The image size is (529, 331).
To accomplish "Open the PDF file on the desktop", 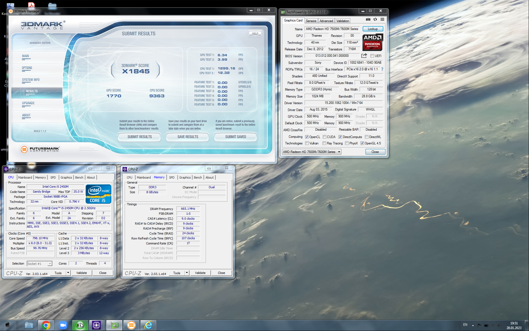I will click(31, 5).
